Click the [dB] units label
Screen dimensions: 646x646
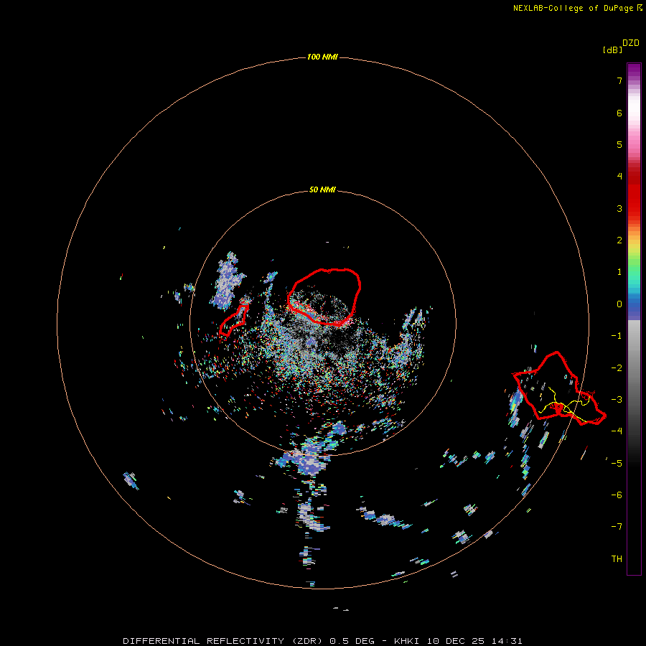click(613, 50)
